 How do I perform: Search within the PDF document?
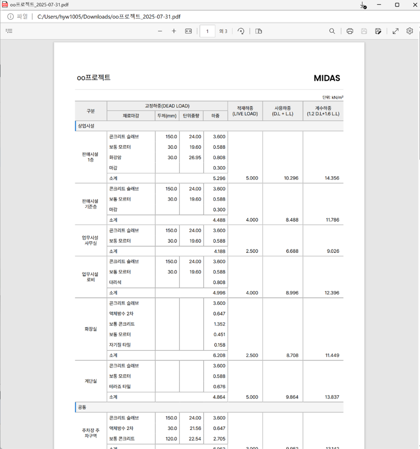(x=332, y=31)
